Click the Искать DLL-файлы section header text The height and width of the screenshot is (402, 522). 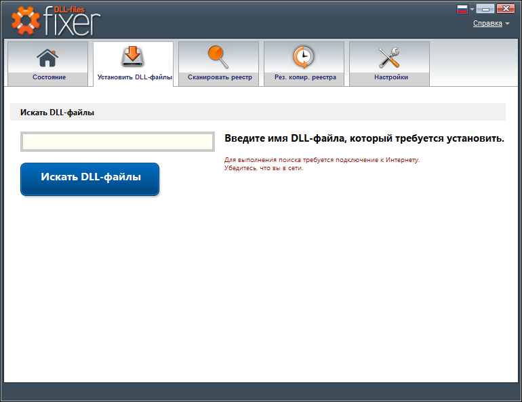click(57, 113)
